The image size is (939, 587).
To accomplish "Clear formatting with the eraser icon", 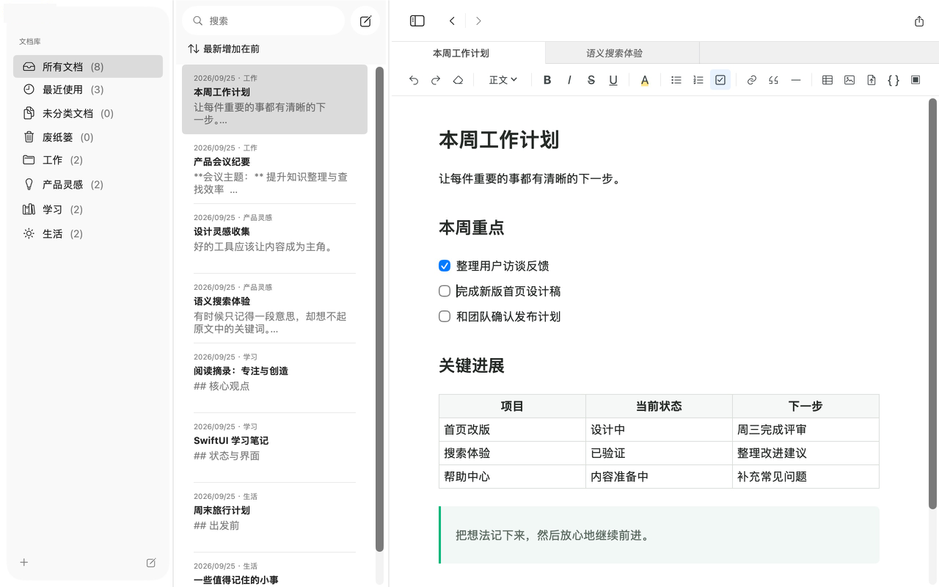I will (x=458, y=80).
